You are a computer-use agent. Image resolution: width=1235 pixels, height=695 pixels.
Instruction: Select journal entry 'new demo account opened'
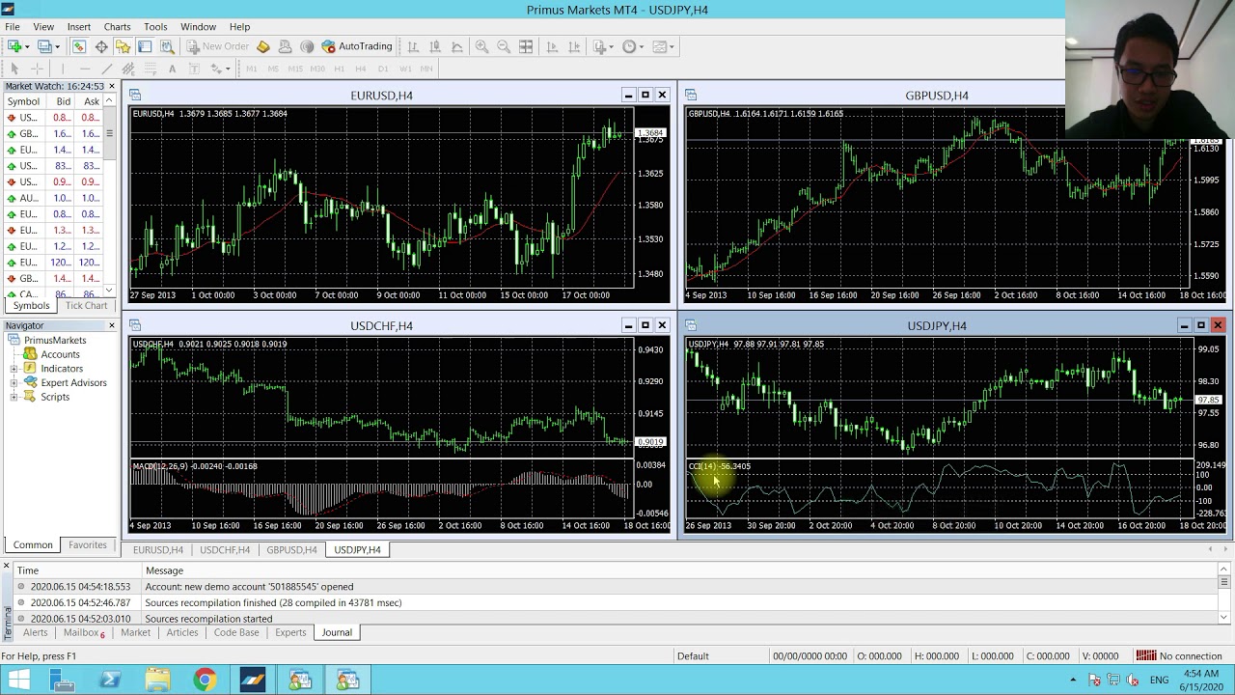coord(617,586)
